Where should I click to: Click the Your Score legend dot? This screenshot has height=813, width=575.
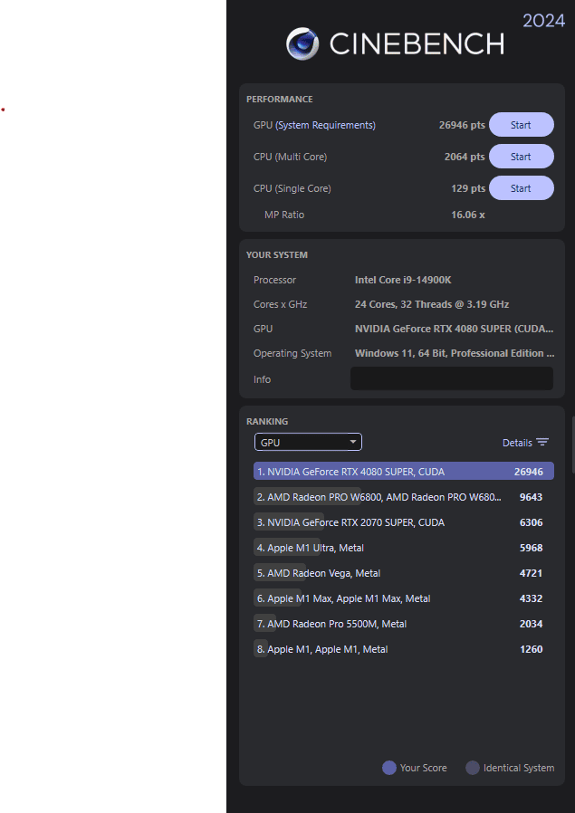pyautogui.click(x=388, y=768)
